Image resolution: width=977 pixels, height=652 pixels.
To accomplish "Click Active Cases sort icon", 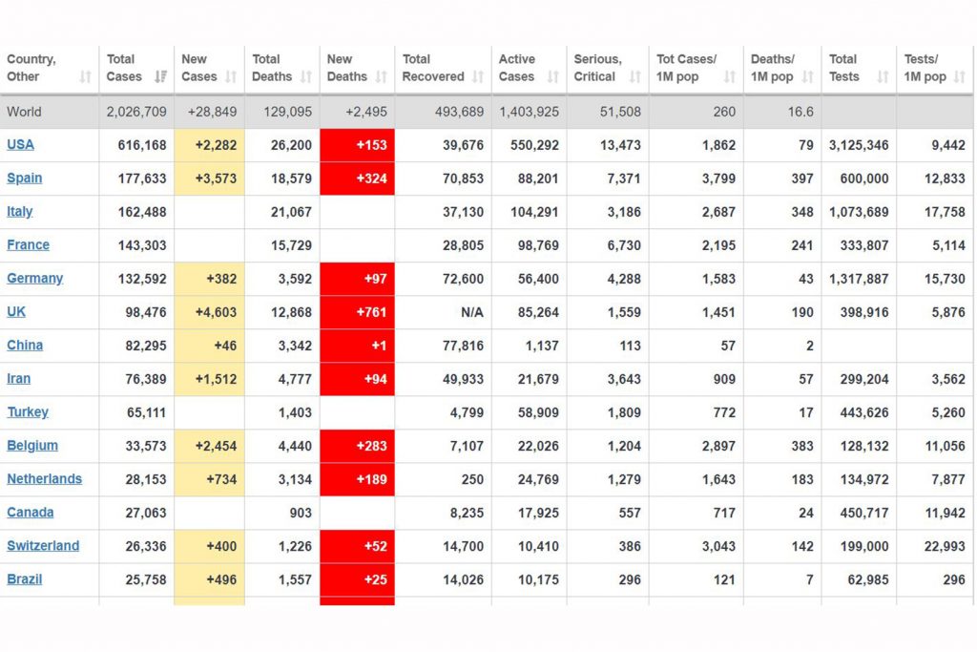I will pos(552,76).
